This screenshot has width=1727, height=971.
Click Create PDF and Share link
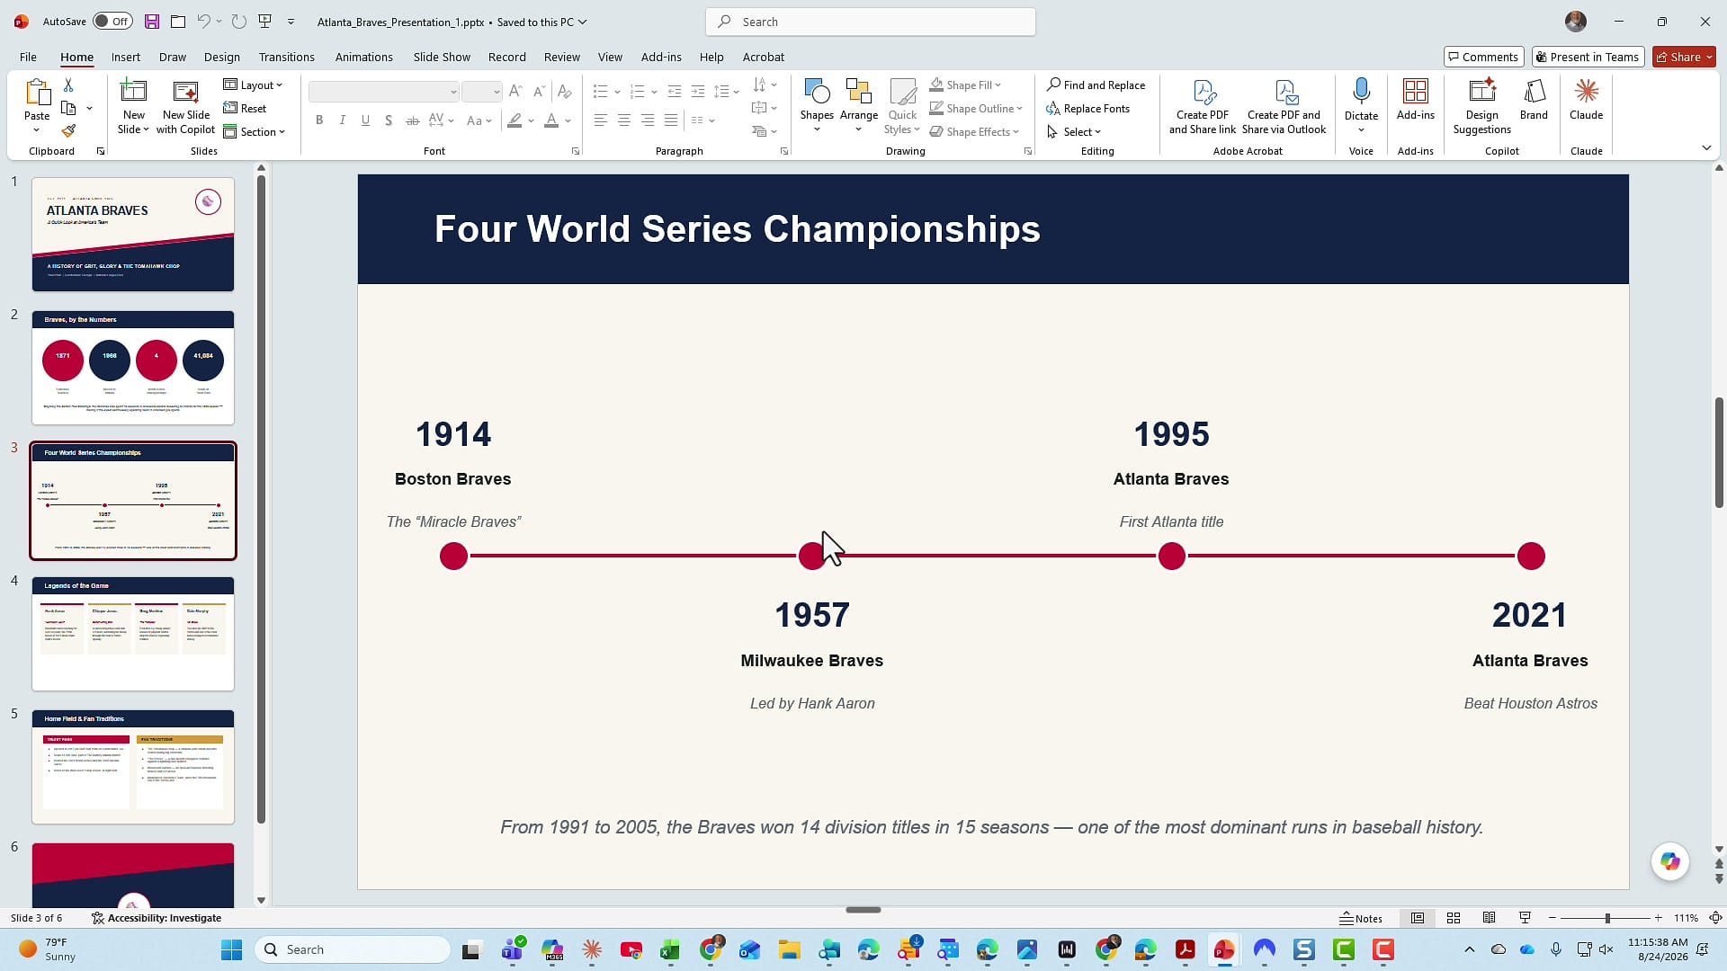1203,106
